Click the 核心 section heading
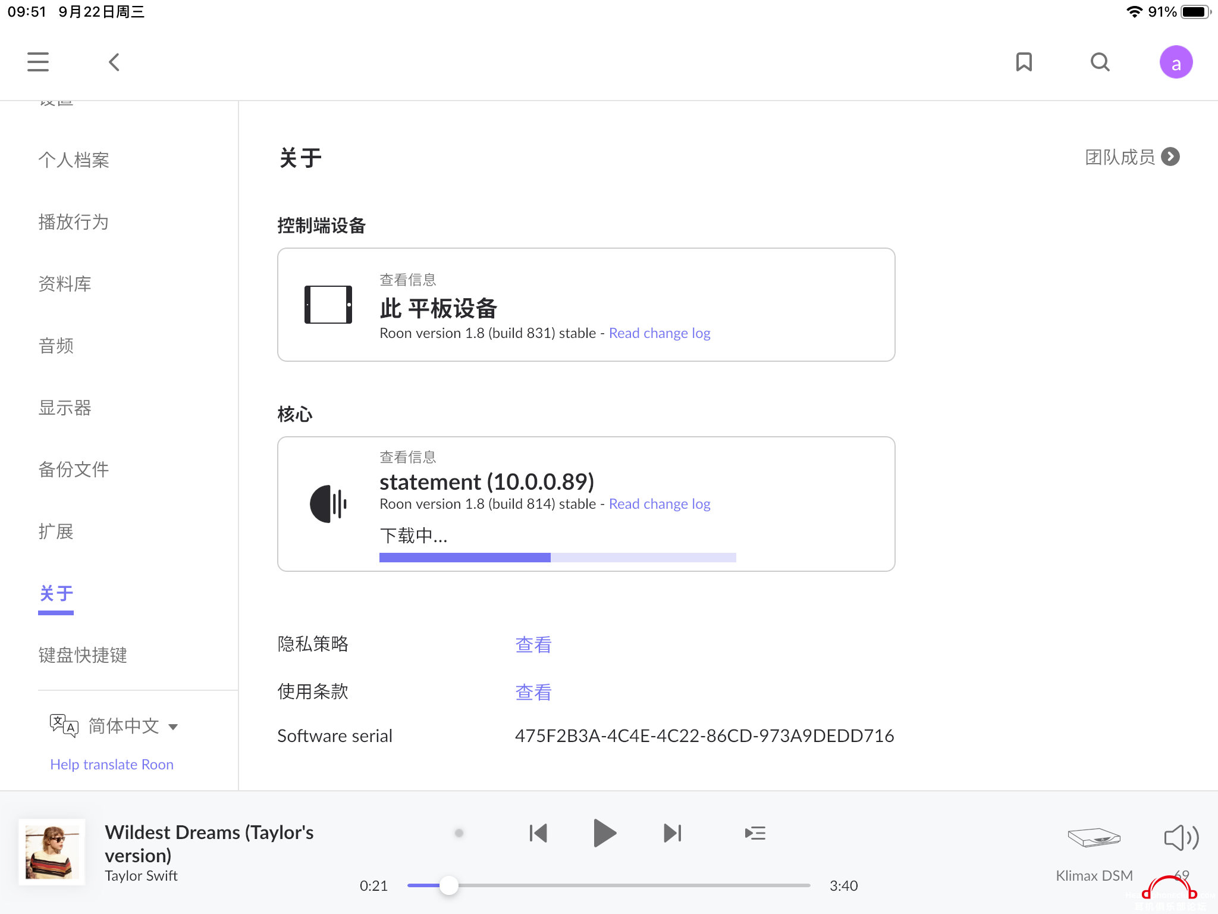 [x=295, y=414]
